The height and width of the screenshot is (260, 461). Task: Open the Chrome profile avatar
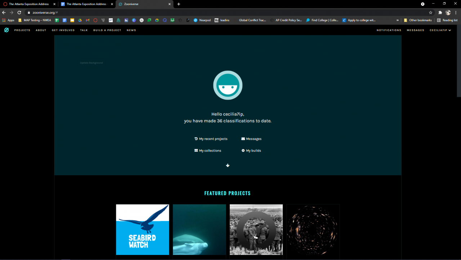tap(448, 13)
